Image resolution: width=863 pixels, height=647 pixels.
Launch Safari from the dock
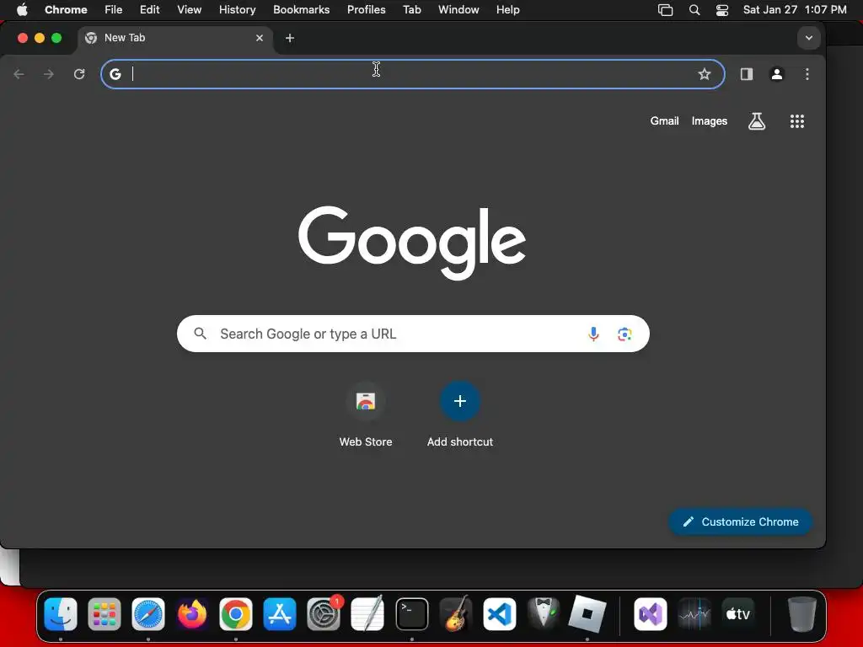(x=148, y=614)
